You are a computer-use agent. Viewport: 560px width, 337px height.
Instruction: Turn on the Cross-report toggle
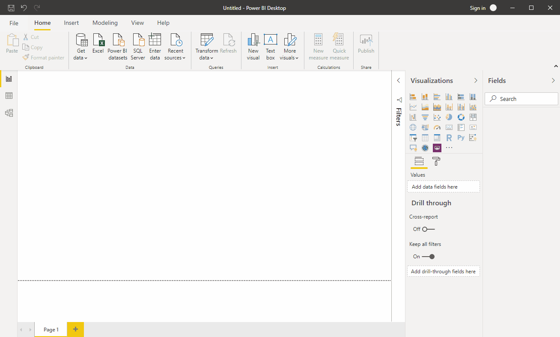coord(428,229)
